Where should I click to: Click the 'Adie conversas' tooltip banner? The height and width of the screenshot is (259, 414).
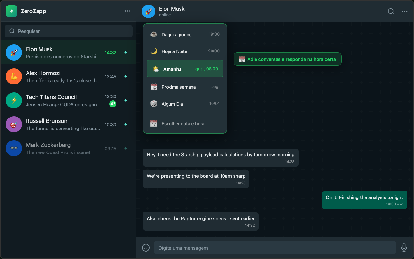[x=287, y=59]
